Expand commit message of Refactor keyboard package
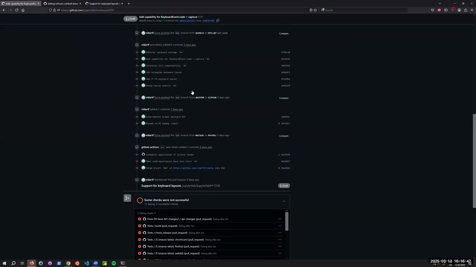This screenshot has height=267, width=476. point(181,52)
